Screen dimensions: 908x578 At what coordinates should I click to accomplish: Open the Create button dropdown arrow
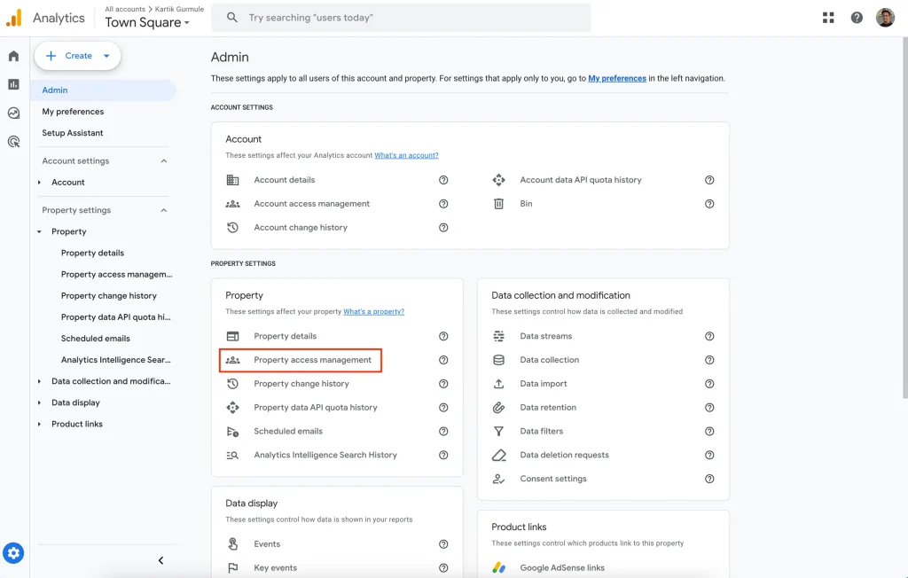pos(106,56)
